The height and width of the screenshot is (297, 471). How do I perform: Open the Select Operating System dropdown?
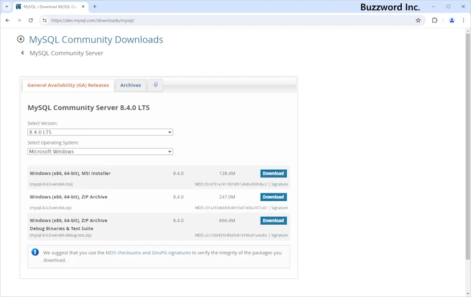[x=100, y=152]
